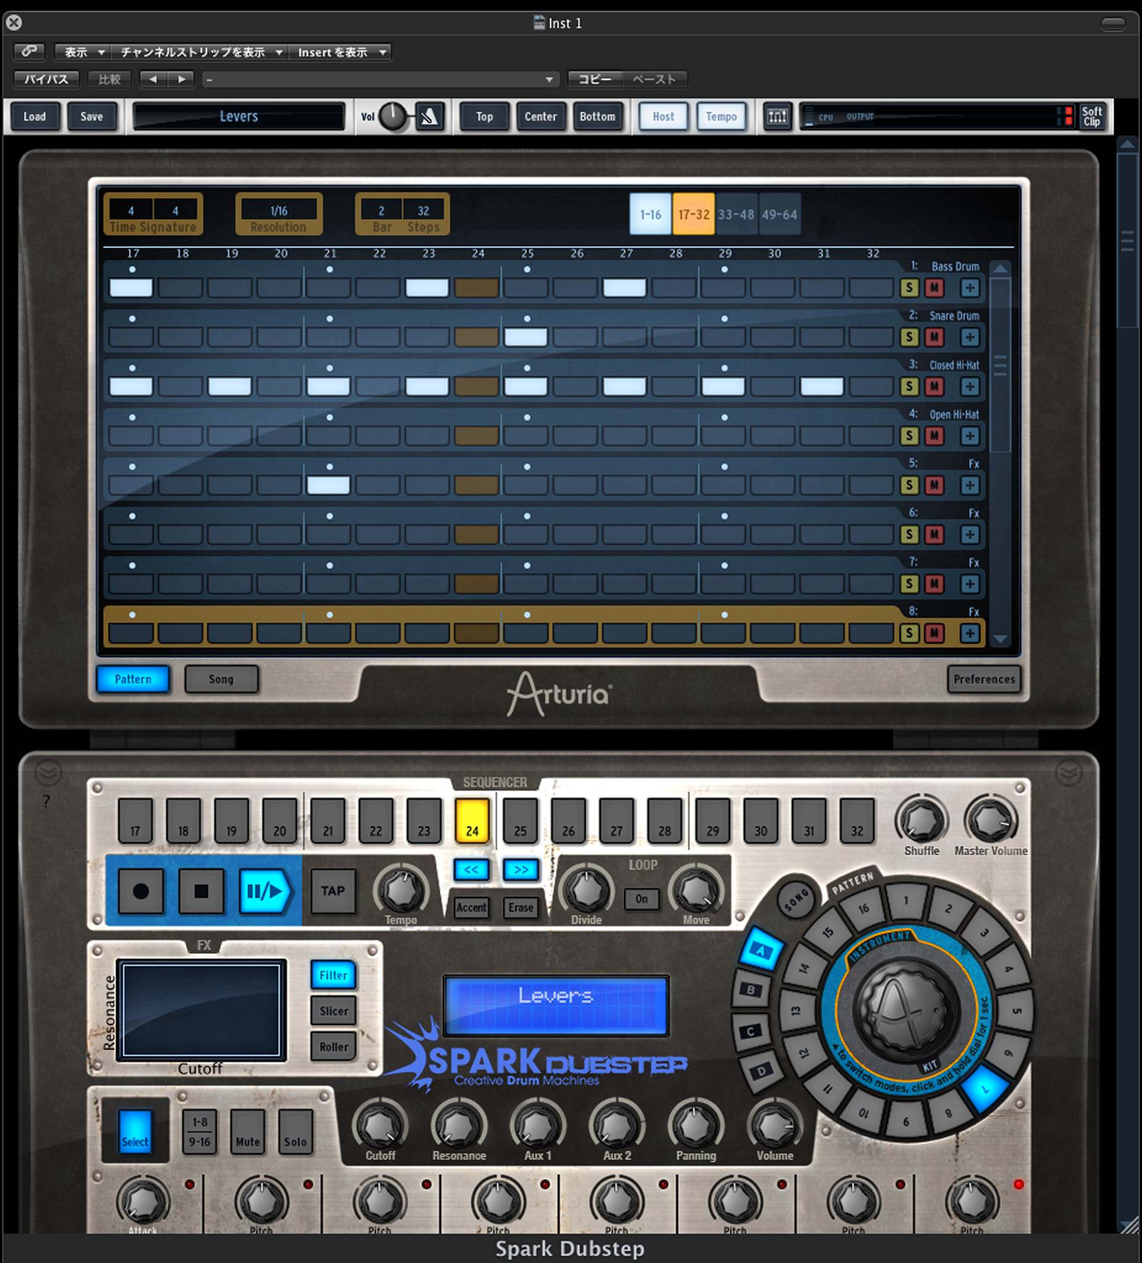Image resolution: width=1142 pixels, height=1263 pixels.
Task: Open the 表示 dropdown menu
Action: click(83, 52)
